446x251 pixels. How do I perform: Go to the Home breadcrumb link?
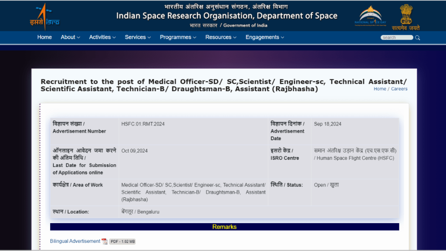coord(380,89)
